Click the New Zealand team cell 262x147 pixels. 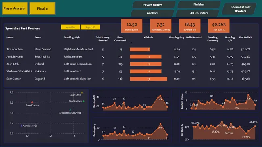43,49
